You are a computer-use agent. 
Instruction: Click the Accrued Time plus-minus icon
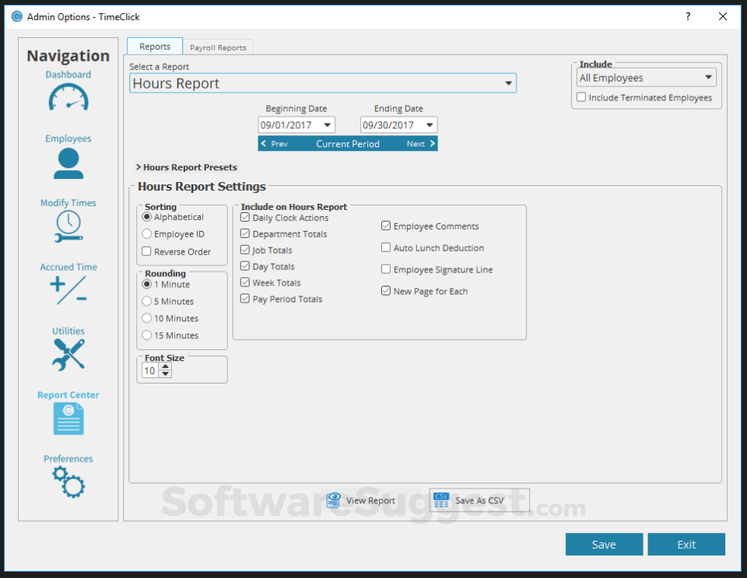click(x=68, y=289)
